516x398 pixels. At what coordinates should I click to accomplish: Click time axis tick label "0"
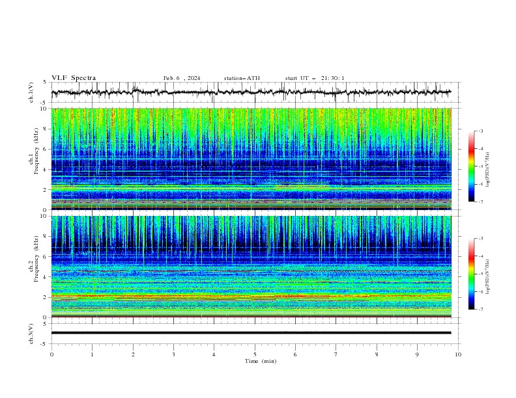point(51,354)
